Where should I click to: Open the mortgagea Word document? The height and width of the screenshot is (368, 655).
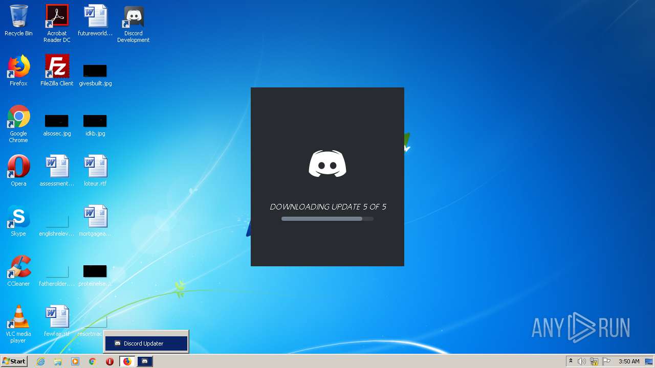(95, 221)
